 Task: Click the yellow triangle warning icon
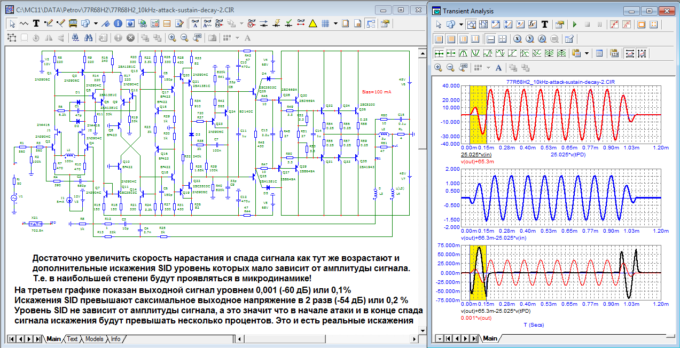pyautogui.click(x=313, y=23)
